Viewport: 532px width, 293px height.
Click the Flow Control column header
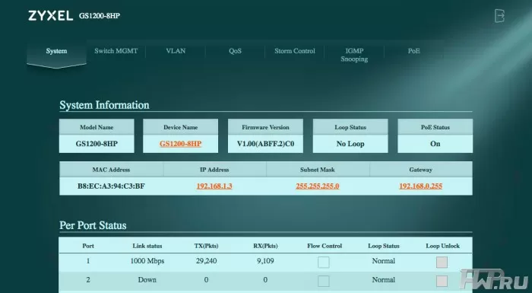coord(325,246)
